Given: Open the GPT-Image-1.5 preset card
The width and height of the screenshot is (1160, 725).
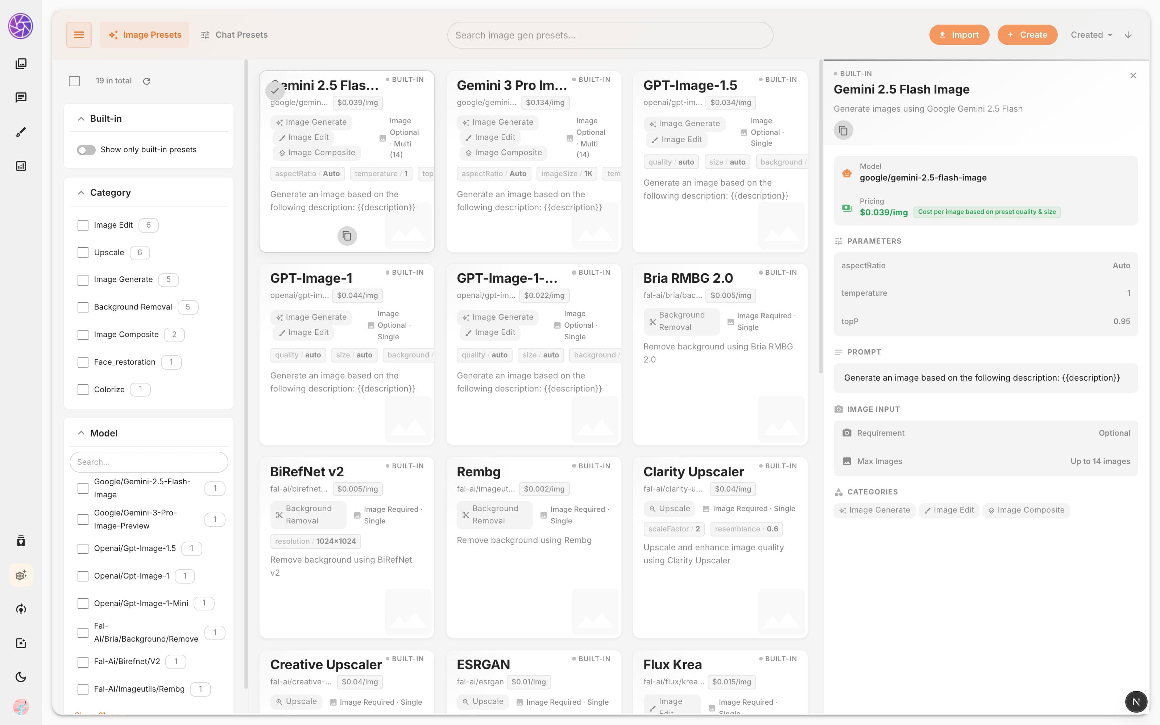Looking at the screenshot, I should [720, 162].
